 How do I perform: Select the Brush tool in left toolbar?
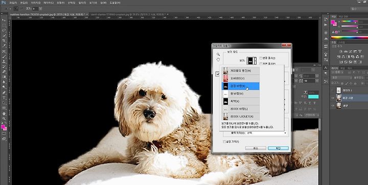click(x=4, y=56)
